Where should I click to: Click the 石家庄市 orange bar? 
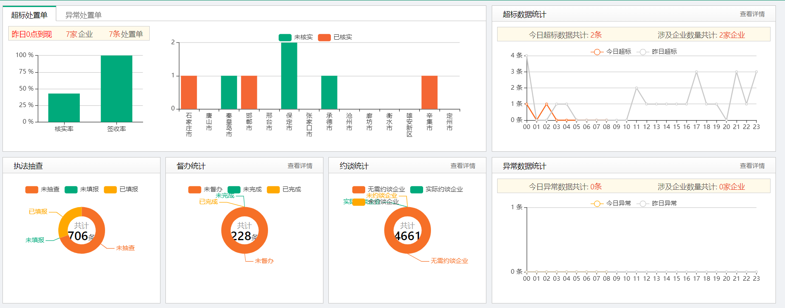coord(189,92)
